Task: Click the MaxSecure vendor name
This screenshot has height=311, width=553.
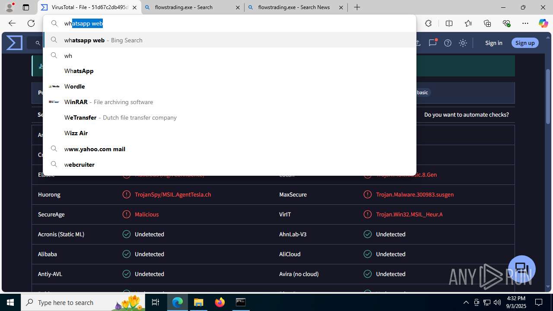Action: (293, 194)
